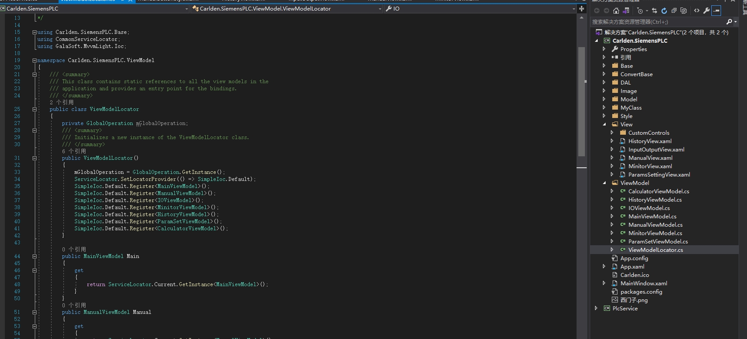Image resolution: width=747 pixels, height=339 pixels.
Task: Click the editor scrollbar up arrow
Action: [581, 18]
